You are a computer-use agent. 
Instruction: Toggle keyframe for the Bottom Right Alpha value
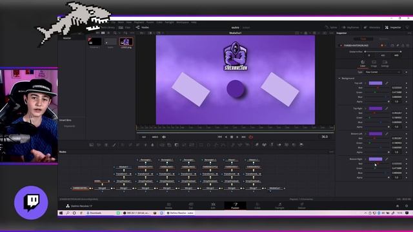click(x=407, y=178)
